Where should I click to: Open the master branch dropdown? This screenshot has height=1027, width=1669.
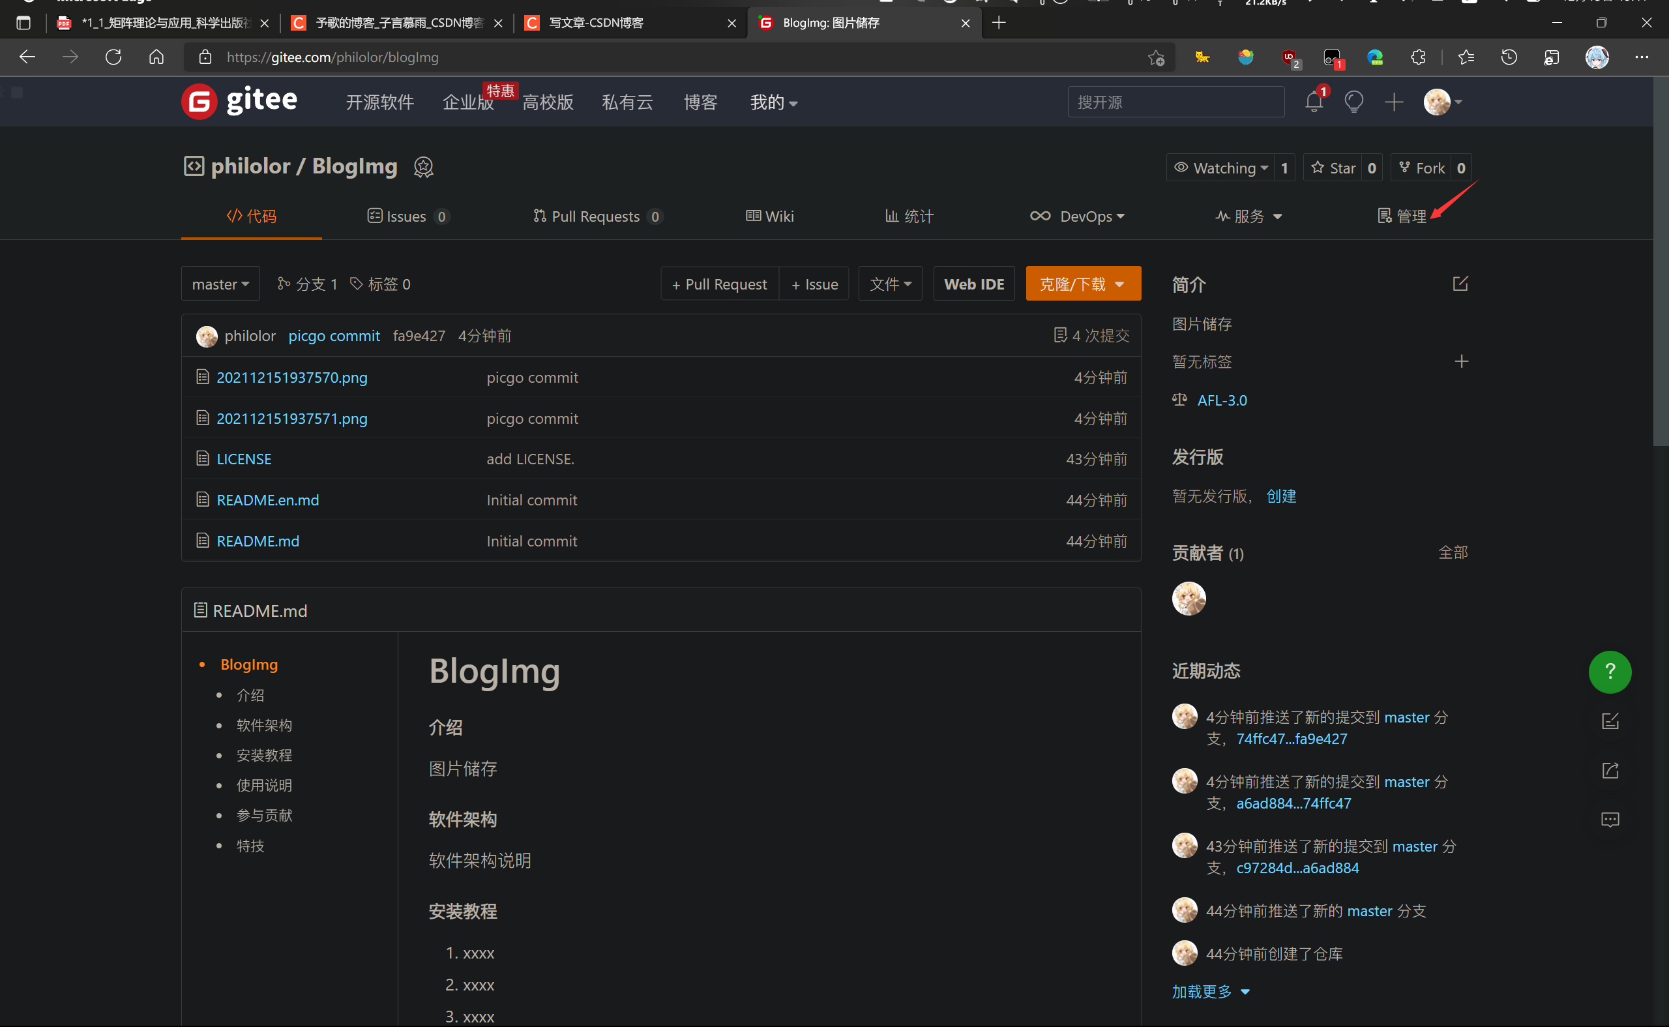[220, 284]
